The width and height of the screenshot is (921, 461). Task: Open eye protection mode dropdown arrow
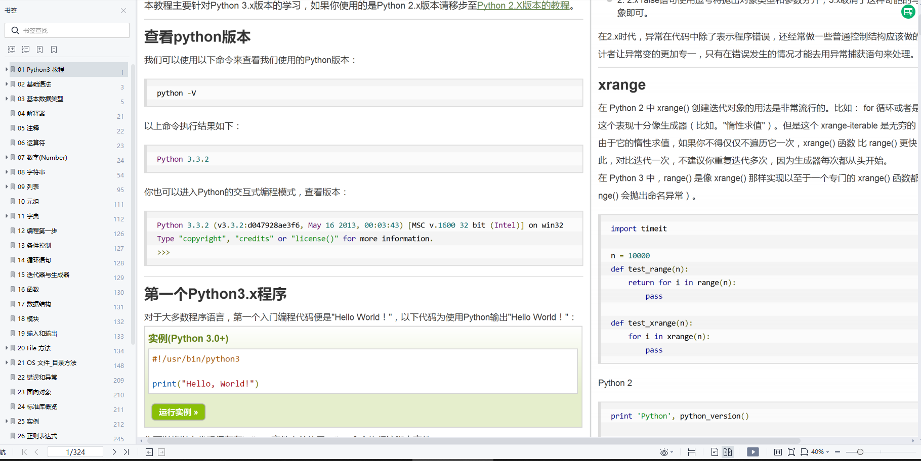[672, 452]
